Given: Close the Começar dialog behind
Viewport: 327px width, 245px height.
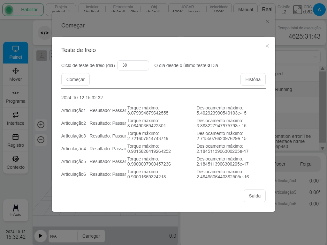Looking at the screenshot, I should (267, 21).
